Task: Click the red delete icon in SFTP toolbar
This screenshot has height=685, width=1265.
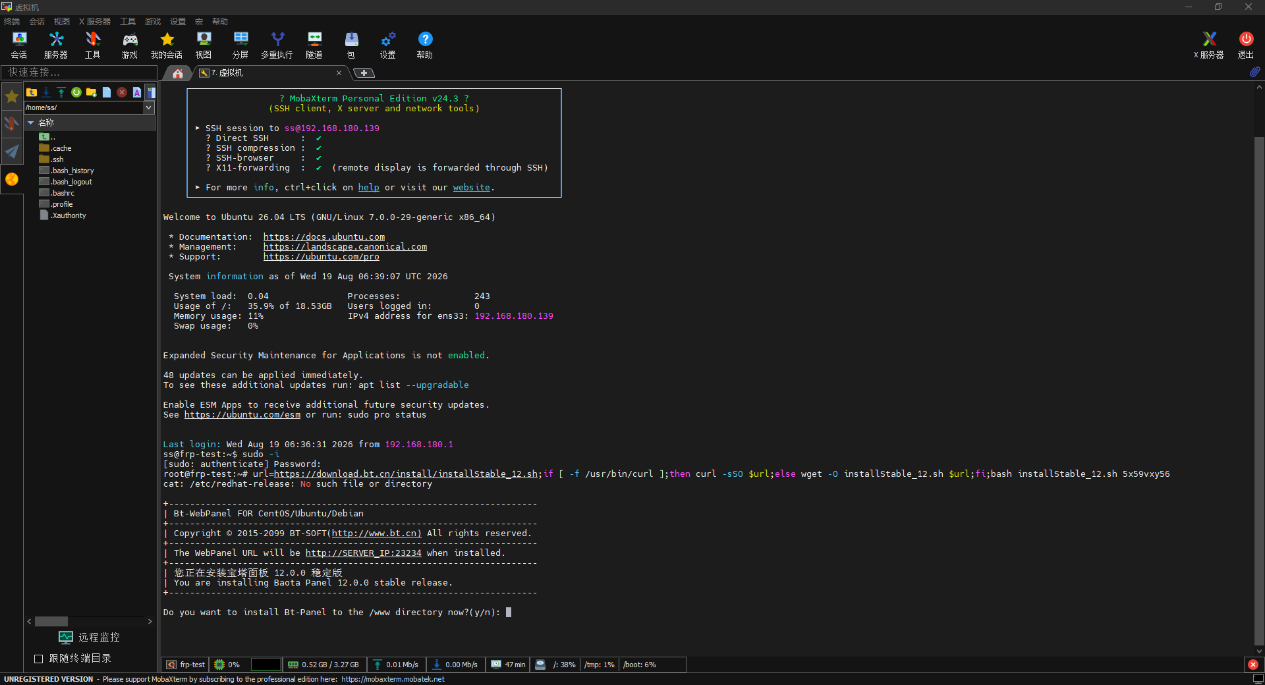Action: pyautogui.click(x=122, y=92)
